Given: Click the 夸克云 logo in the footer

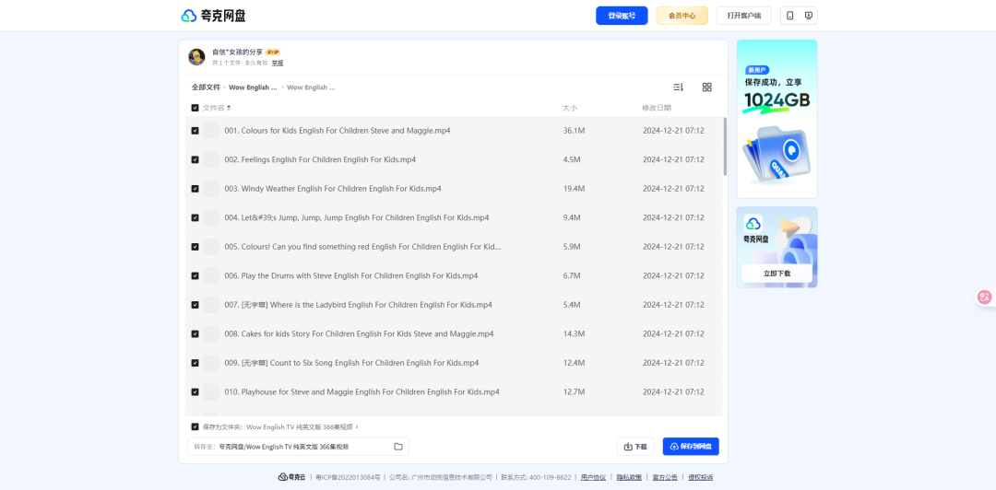Looking at the screenshot, I should pos(291,477).
